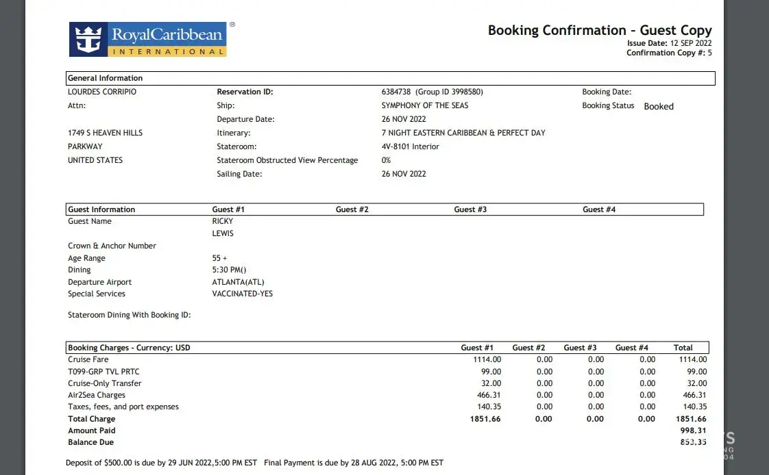
Task: Select guest last name LEWIS
Action: [223, 233]
